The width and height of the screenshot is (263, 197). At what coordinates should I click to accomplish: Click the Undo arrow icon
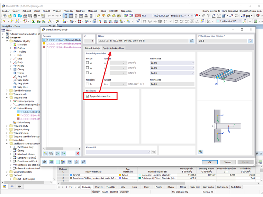(x=49, y=16)
